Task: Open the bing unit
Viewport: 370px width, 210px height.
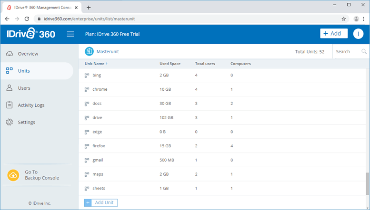Action: (x=97, y=76)
